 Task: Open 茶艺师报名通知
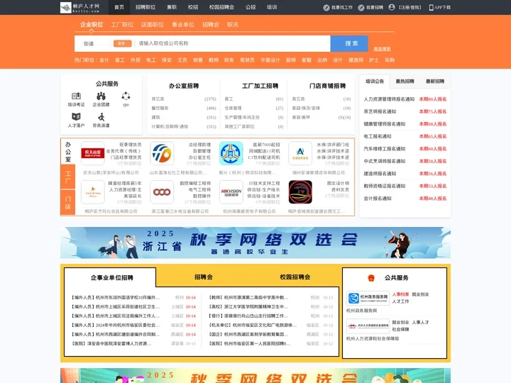click(x=380, y=111)
